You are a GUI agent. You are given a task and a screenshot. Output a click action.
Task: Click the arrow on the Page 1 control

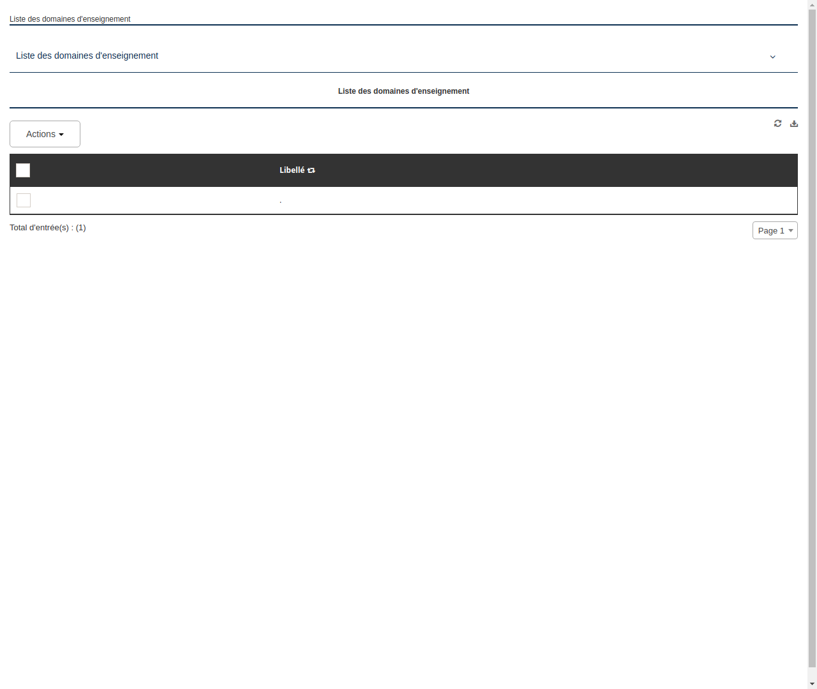click(790, 230)
